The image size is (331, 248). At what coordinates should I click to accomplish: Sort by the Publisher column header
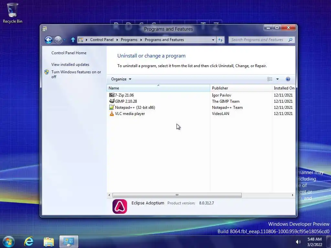pyautogui.click(x=241, y=88)
